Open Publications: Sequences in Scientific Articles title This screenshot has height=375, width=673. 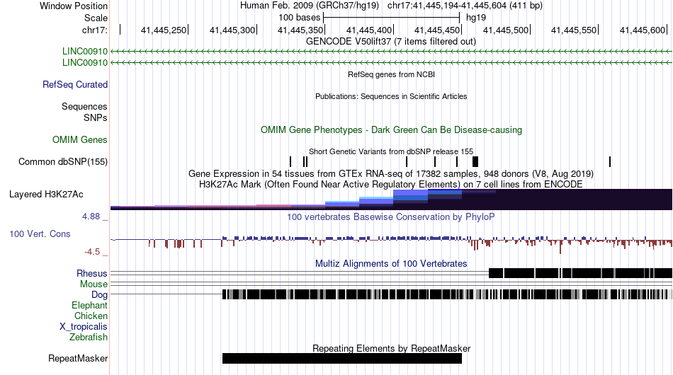click(391, 96)
